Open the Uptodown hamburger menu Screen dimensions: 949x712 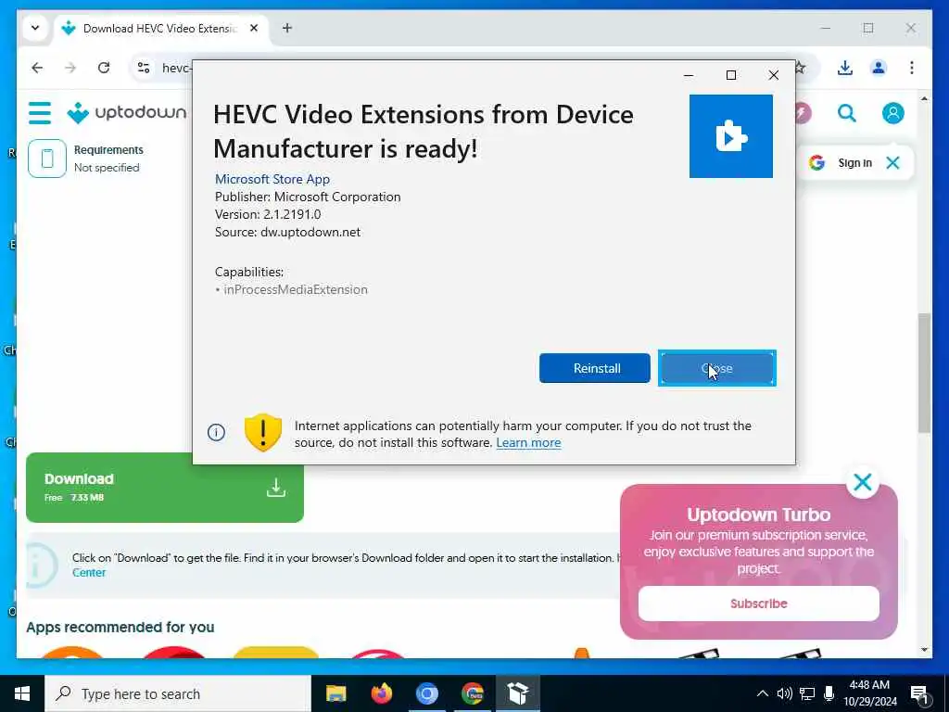40,113
